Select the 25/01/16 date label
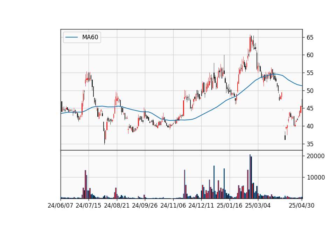The width and height of the screenshot is (336, 242). point(230,206)
